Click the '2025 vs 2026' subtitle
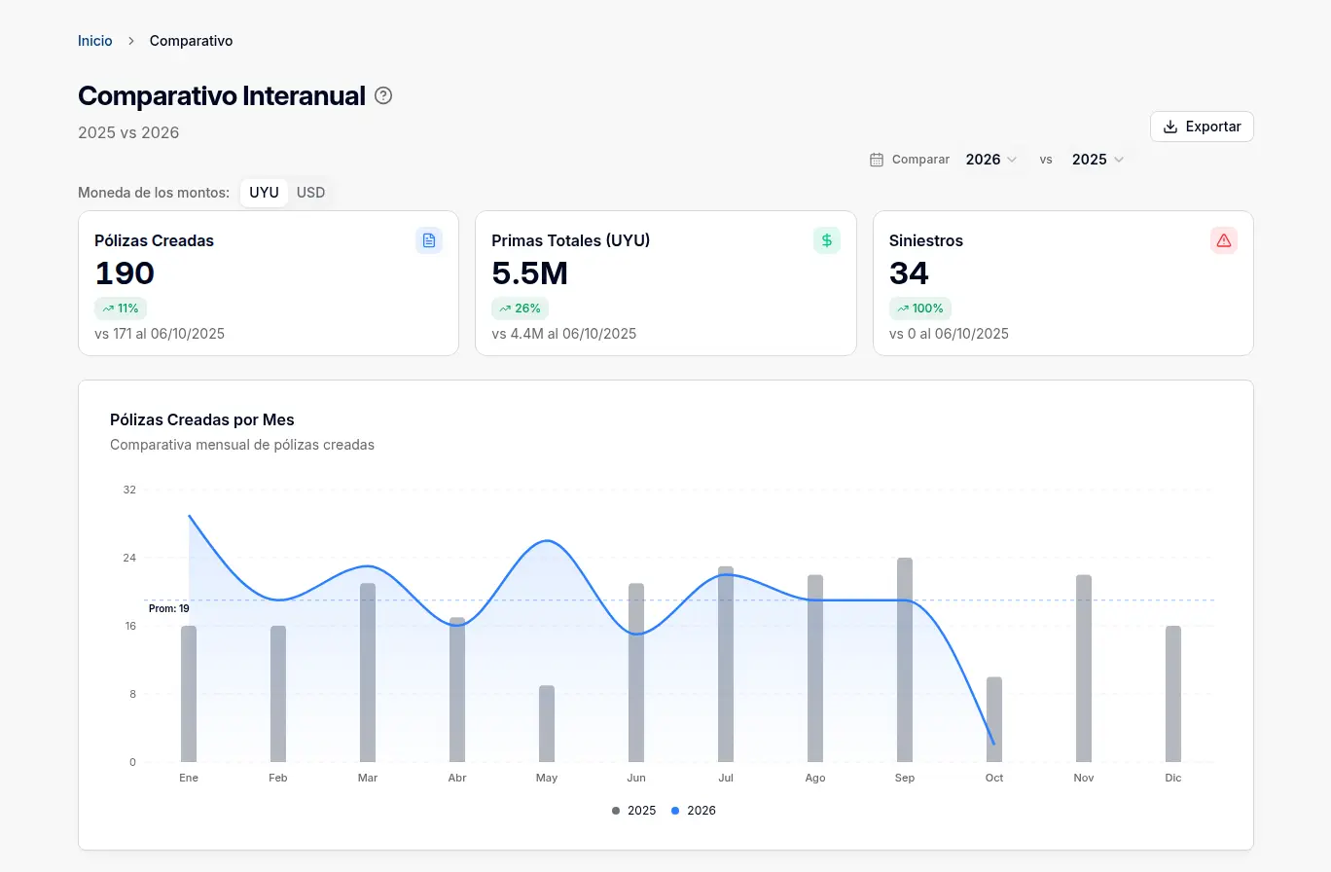 point(128,132)
